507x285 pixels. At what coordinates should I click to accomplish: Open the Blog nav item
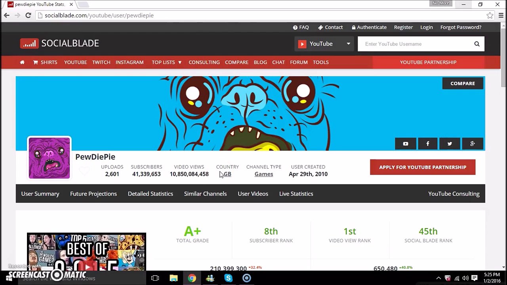click(x=260, y=62)
